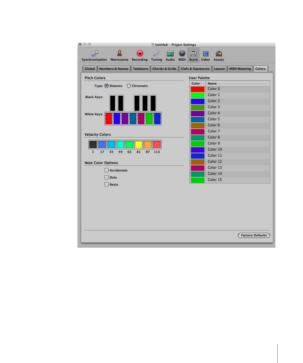Click the red white-key color swatch

click(109, 119)
